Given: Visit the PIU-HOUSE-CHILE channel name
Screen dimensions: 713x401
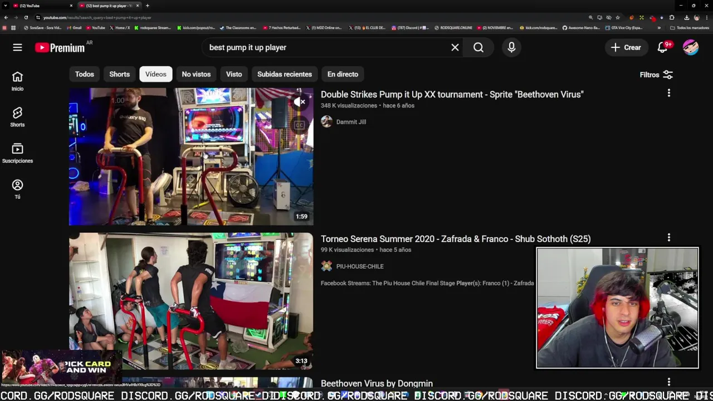Looking at the screenshot, I should 360,266.
